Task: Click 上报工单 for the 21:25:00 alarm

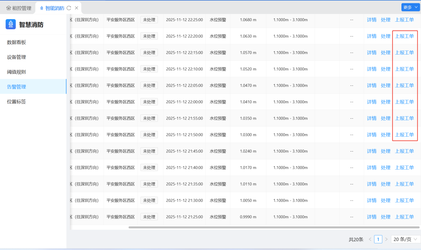Action: pos(404,217)
